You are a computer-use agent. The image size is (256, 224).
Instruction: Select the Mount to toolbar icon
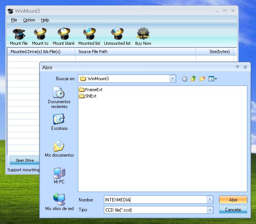click(40, 34)
